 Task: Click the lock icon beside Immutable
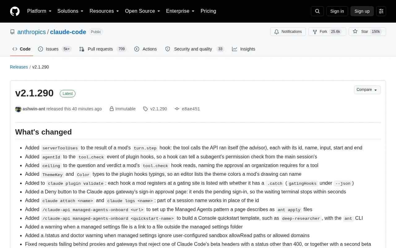[x=112, y=109]
